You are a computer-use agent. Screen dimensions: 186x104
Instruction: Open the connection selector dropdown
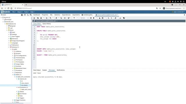pyautogui.click(x=47, y=21)
